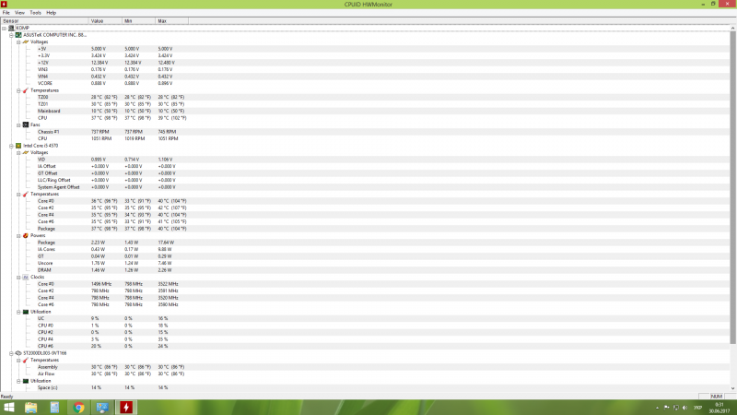This screenshot has height=415, width=737.
Task: Click the Value column header
Action: tap(98, 20)
